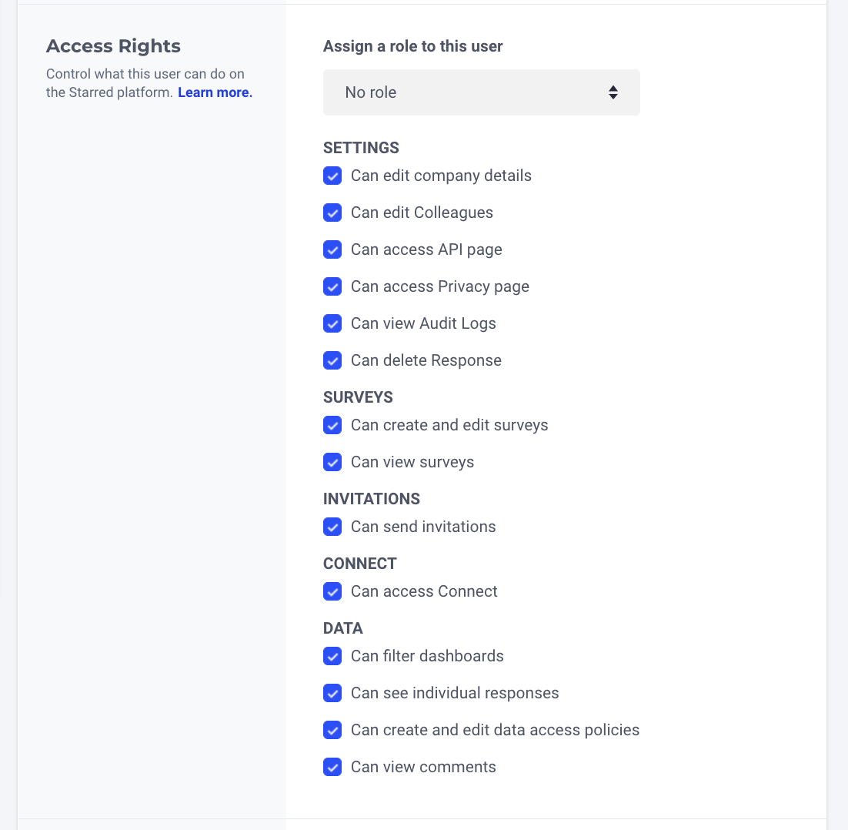
Task: Toggle 'Can filter dashboards' checkbox
Action: [x=332, y=656]
